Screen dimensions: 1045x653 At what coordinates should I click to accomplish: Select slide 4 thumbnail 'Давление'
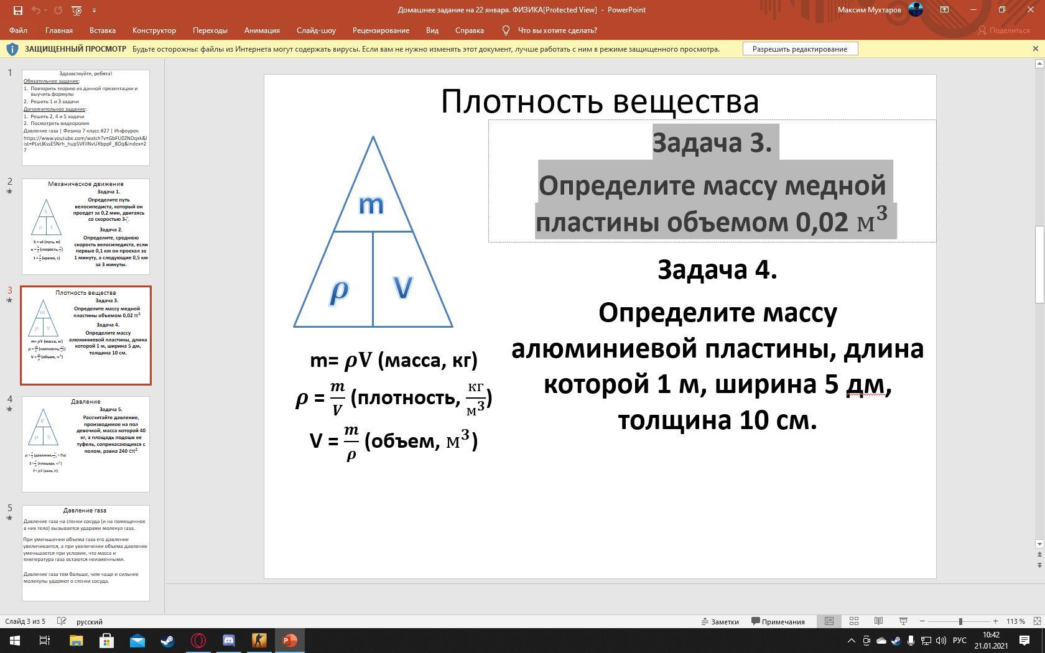point(86,444)
